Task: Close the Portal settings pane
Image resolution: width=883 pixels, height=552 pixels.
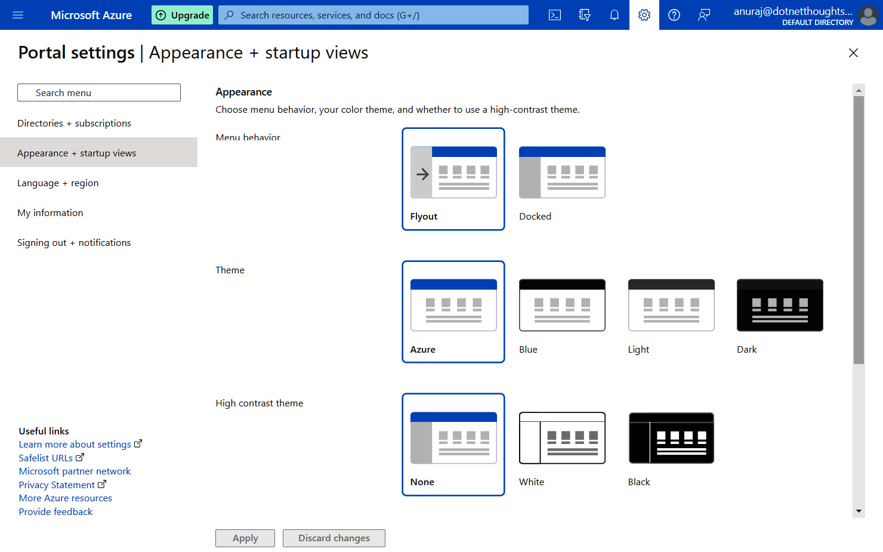Action: click(x=853, y=53)
